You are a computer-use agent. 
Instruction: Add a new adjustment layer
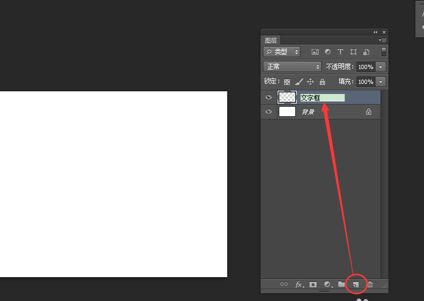(328, 285)
